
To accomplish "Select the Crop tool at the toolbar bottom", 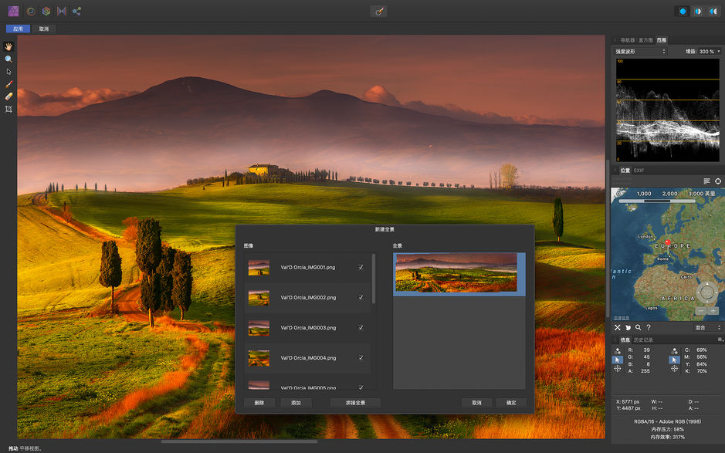I will (8, 109).
